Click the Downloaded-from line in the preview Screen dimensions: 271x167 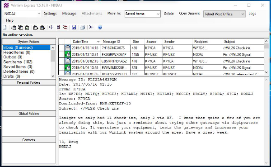pyautogui.click(x=95, y=104)
